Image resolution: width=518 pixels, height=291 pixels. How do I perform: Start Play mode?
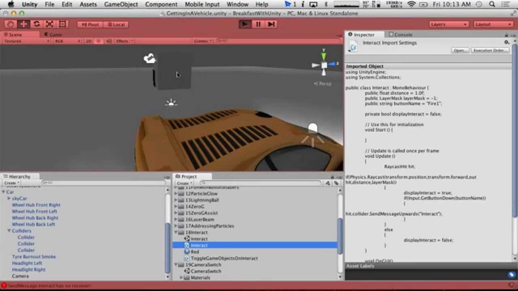click(x=244, y=24)
